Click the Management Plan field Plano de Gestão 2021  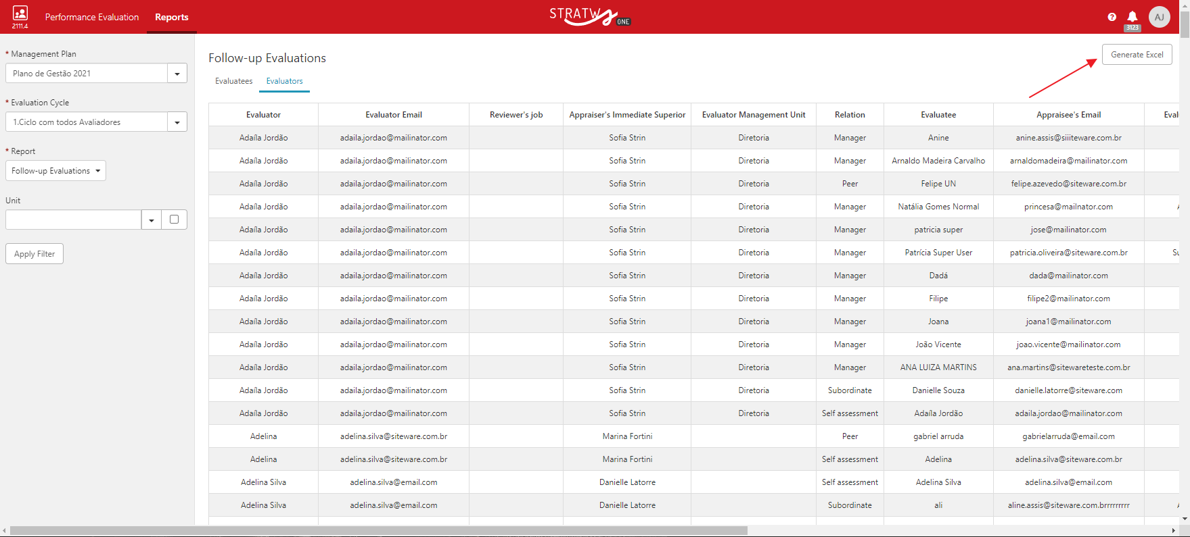87,74
